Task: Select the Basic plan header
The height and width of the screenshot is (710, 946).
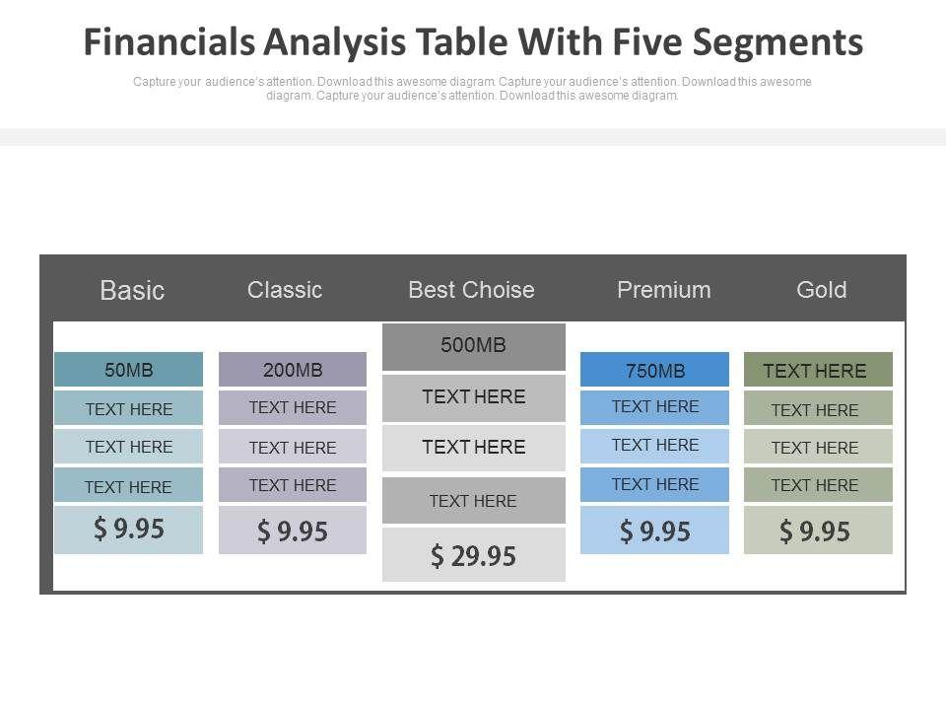Action: click(x=132, y=290)
